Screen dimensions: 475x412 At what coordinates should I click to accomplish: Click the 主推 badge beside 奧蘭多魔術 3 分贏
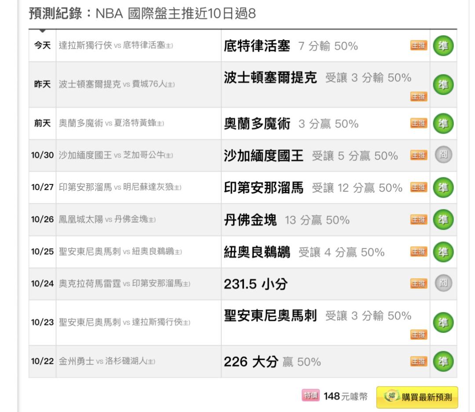419,123
